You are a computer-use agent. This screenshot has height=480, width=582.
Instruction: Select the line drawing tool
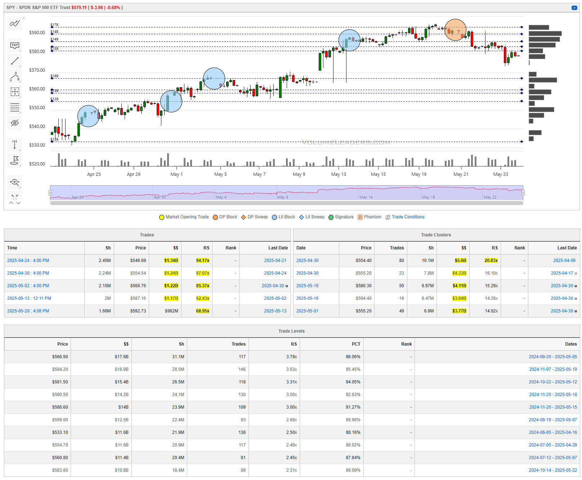tap(15, 61)
